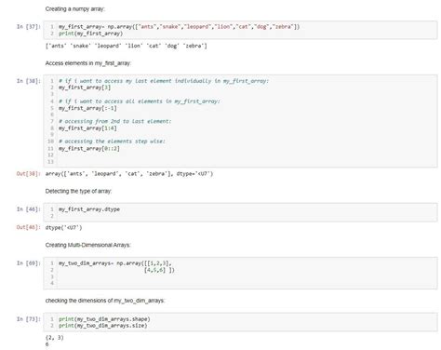Image resolution: width=441 pixels, height=350 pixels.
Task: Place cursor in my_two_dim_arrays definition line
Action: [115, 263]
